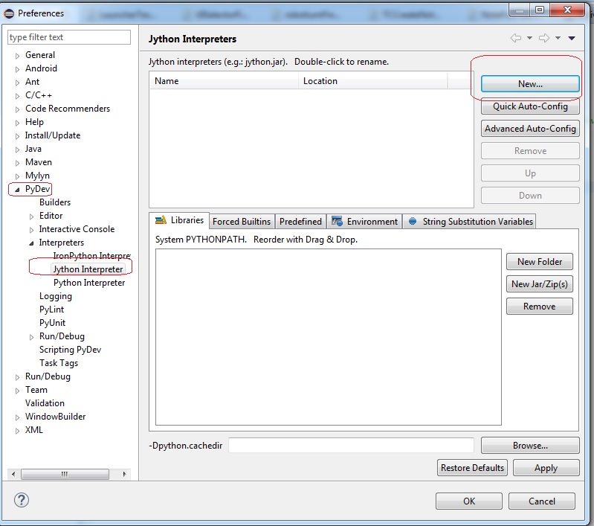The height and width of the screenshot is (526, 594).
Task: Click the filter text input field
Action: (69, 37)
